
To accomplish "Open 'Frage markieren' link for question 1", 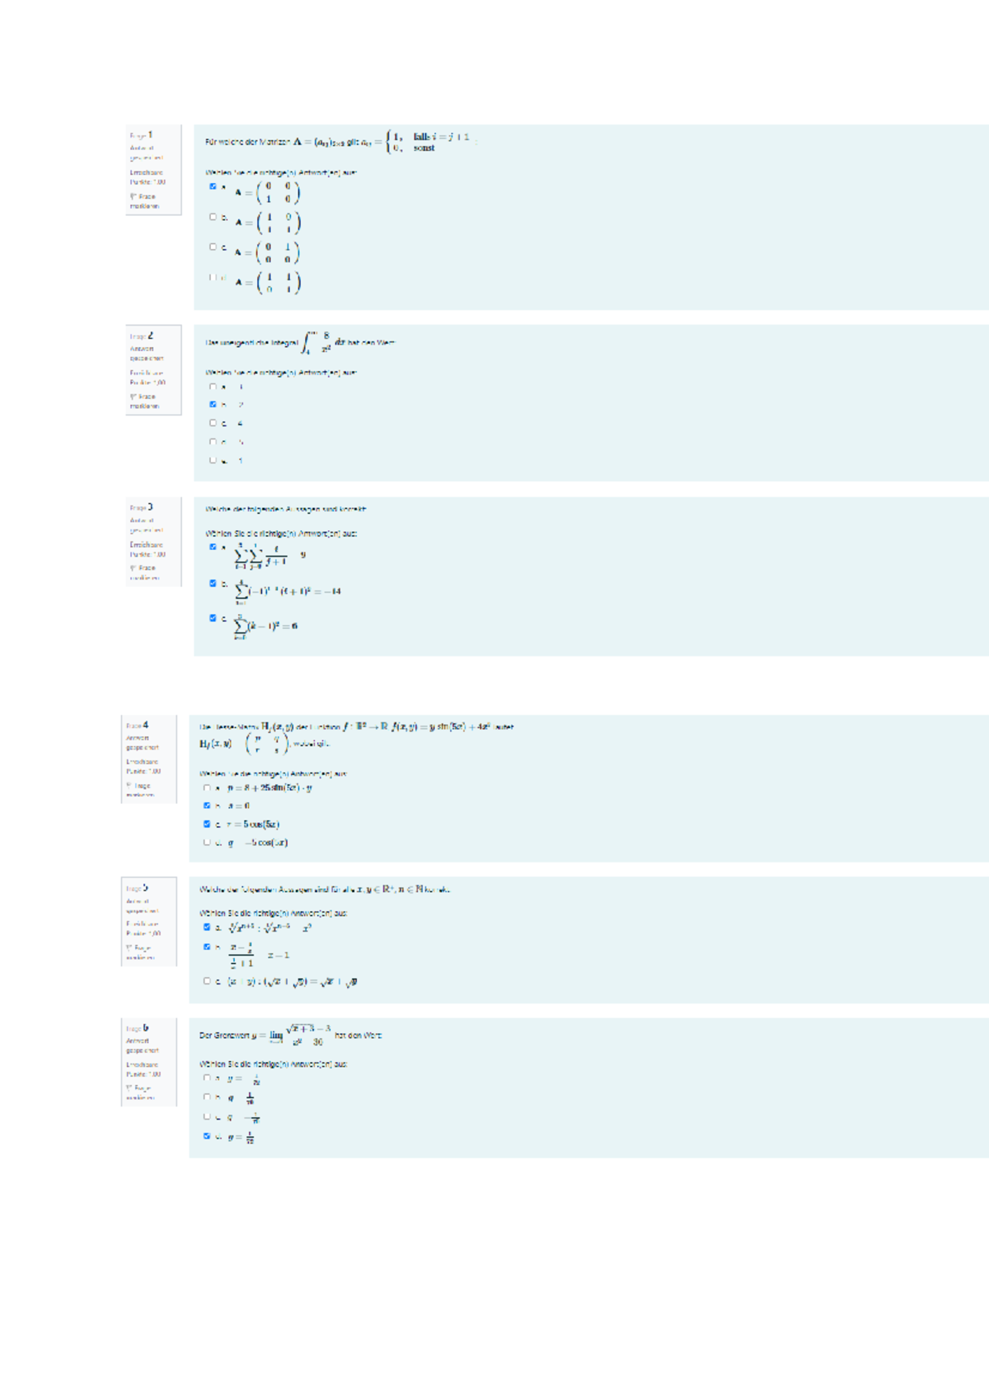I will 145,201.
